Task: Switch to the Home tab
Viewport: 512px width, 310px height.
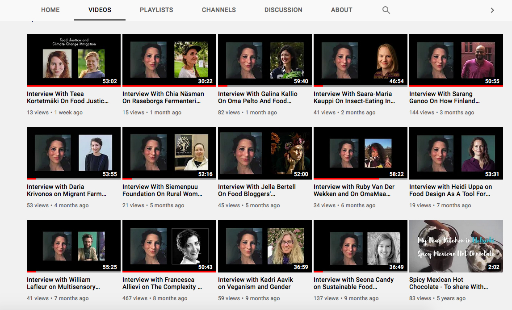Action: pyautogui.click(x=50, y=10)
